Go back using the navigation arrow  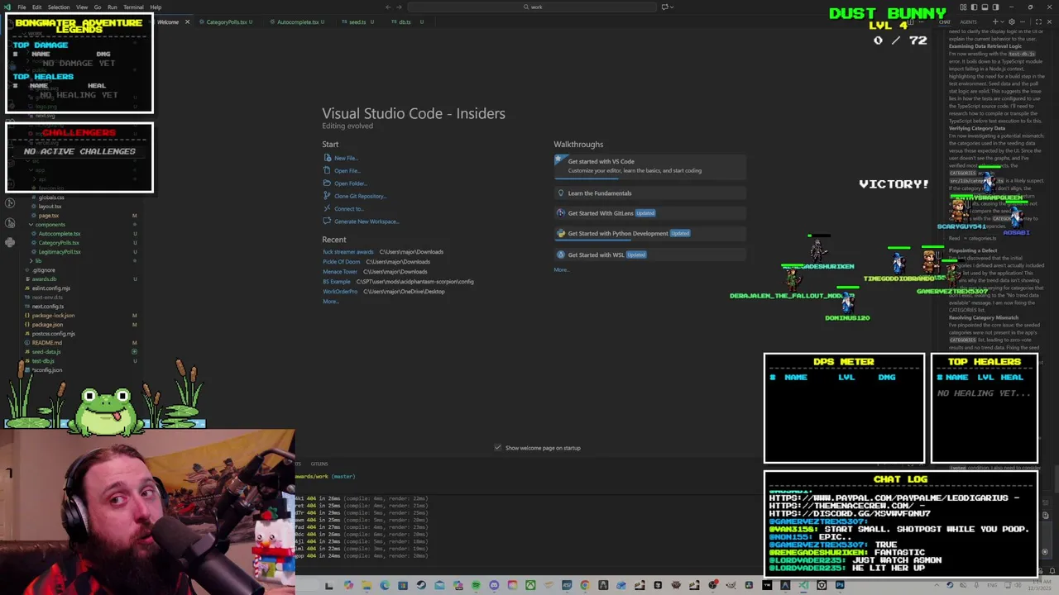388,7
